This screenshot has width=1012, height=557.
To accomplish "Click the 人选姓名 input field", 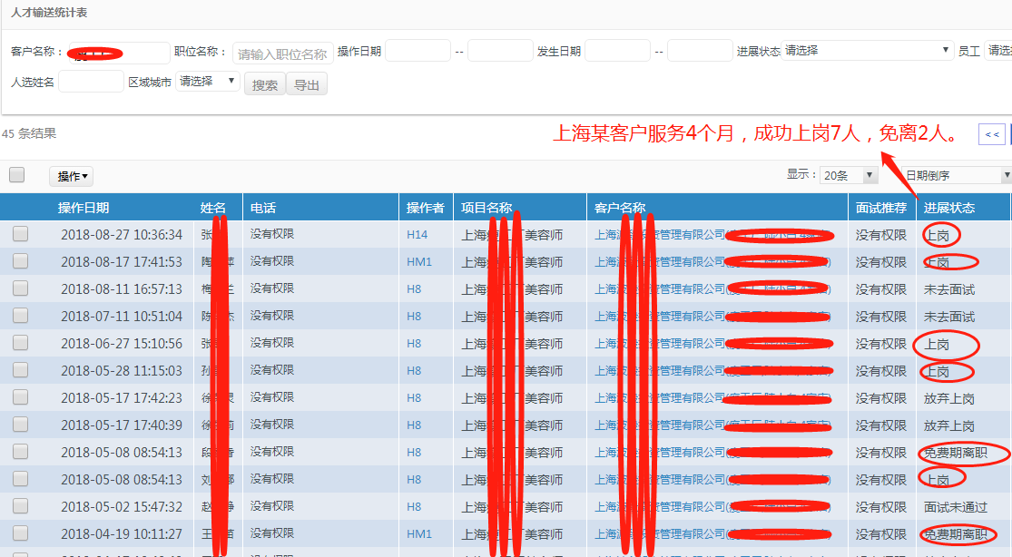I will [x=91, y=82].
